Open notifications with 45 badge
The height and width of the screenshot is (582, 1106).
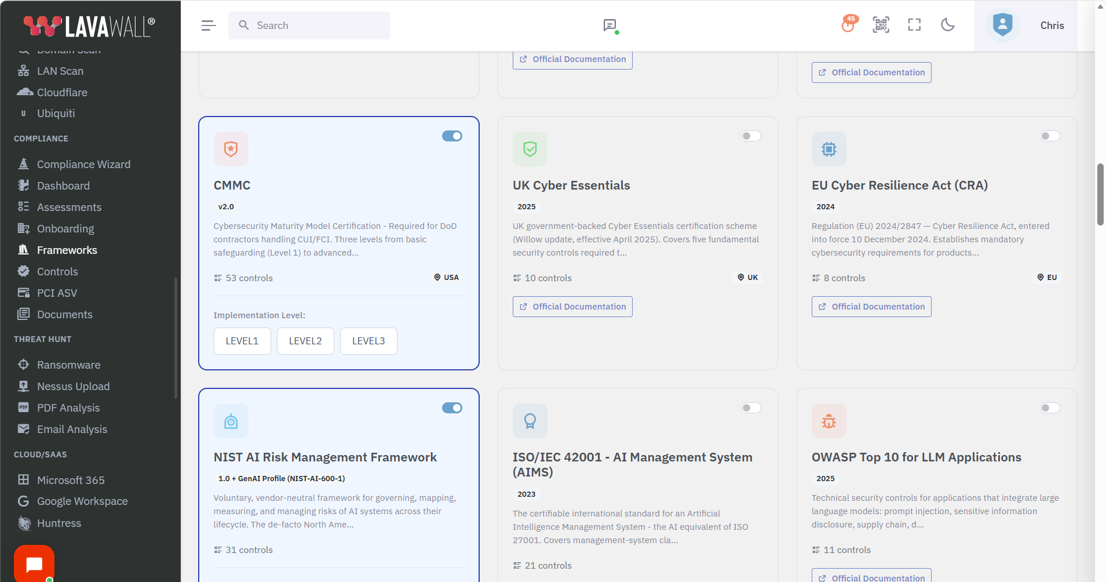tap(849, 24)
